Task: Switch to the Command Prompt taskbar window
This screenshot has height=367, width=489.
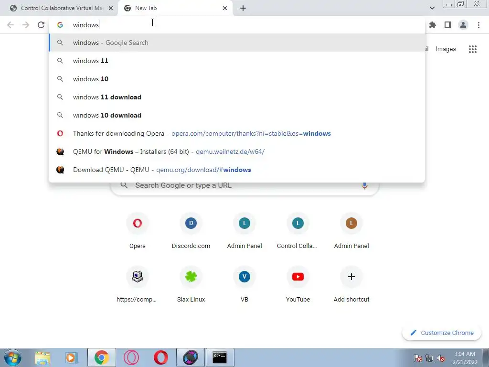Action: click(x=220, y=357)
